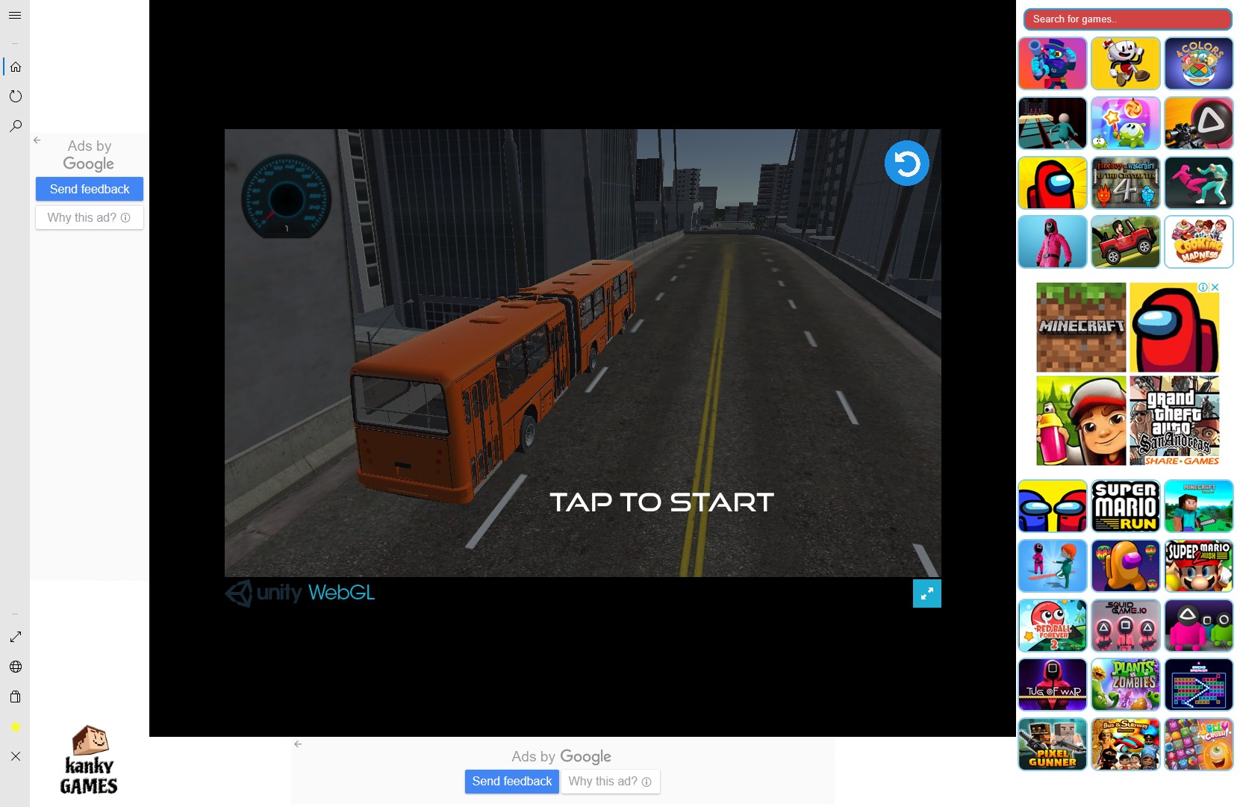Focus the Search for games field

pos(1127,19)
